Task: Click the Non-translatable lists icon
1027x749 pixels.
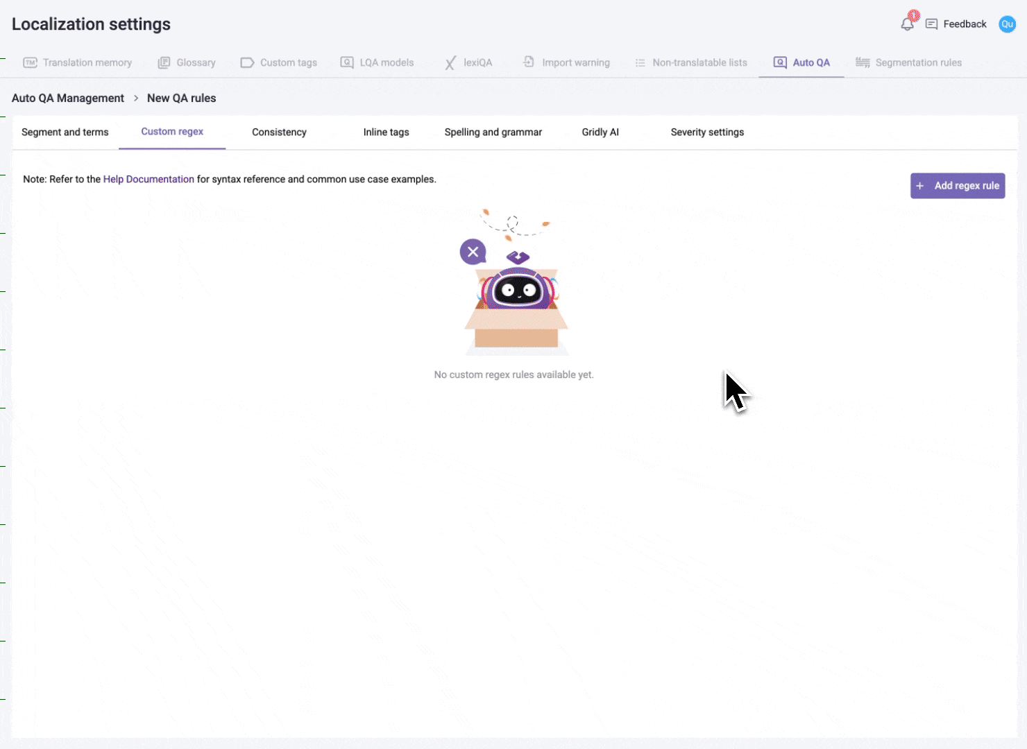Action: (x=640, y=62)
